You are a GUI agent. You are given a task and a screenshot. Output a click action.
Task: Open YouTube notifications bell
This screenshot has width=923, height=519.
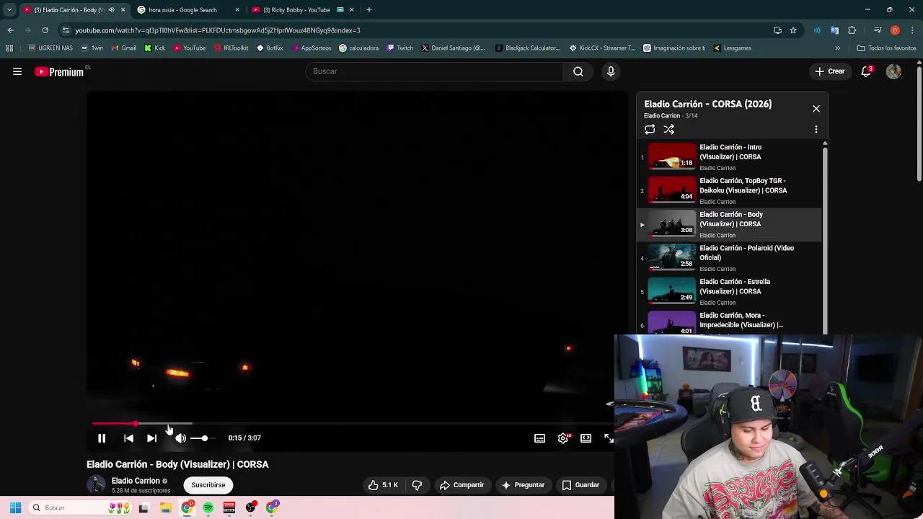(866, 71)
